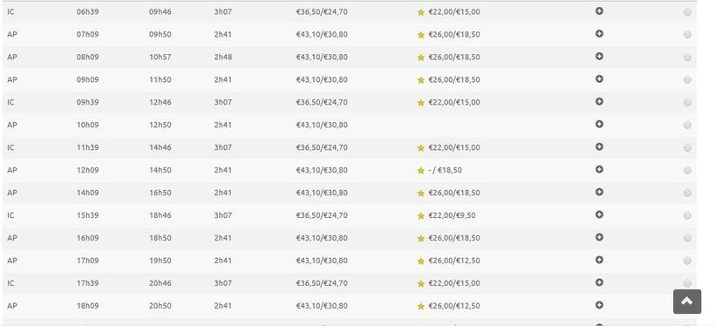Expand the 09h09 AP train row details

tap(599, 78)
